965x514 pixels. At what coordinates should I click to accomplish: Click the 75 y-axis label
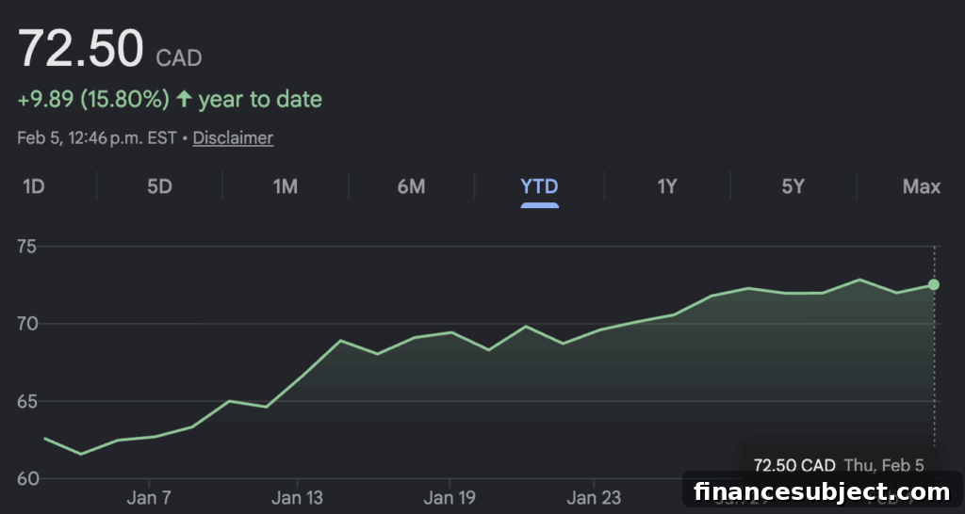pos(26,248)
